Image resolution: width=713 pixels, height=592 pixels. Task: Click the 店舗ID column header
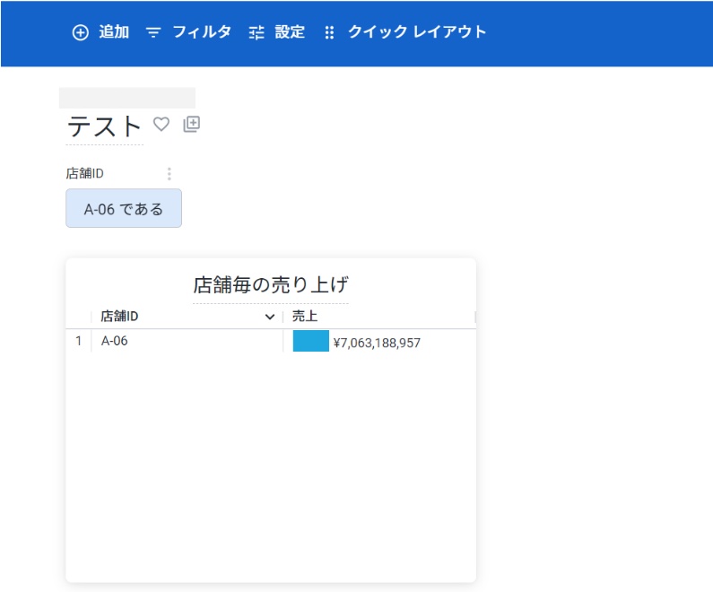pos(119,317)
